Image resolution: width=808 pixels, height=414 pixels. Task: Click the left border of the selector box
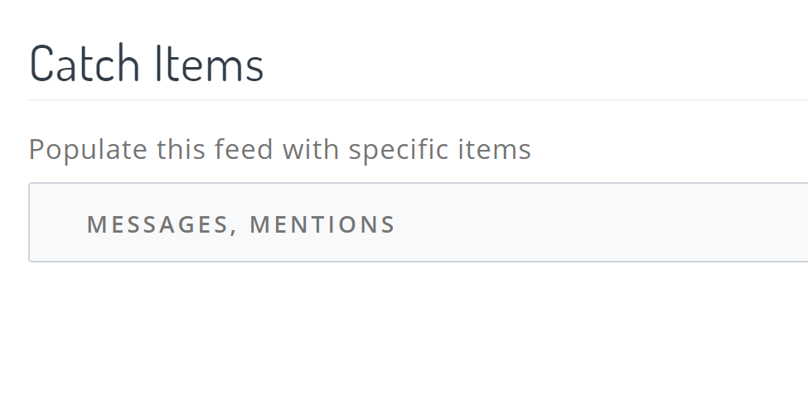(29, 223)
